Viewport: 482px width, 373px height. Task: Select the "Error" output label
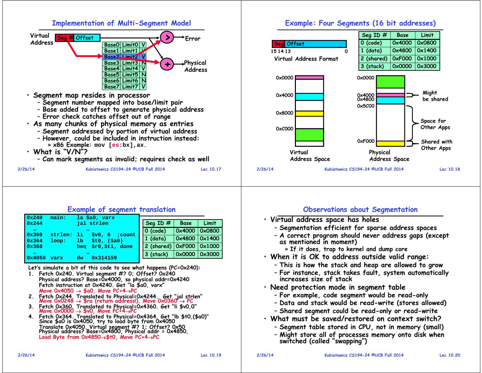click(x=192, y=39)
